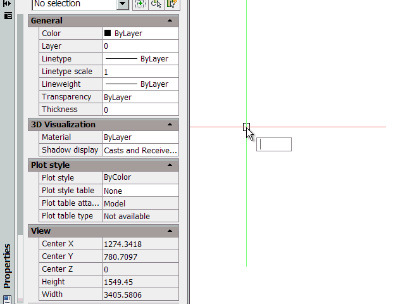This screenshot has width=405, height=304.
Task: Click the Plot table attached Model value
Action: pos(140,203)
